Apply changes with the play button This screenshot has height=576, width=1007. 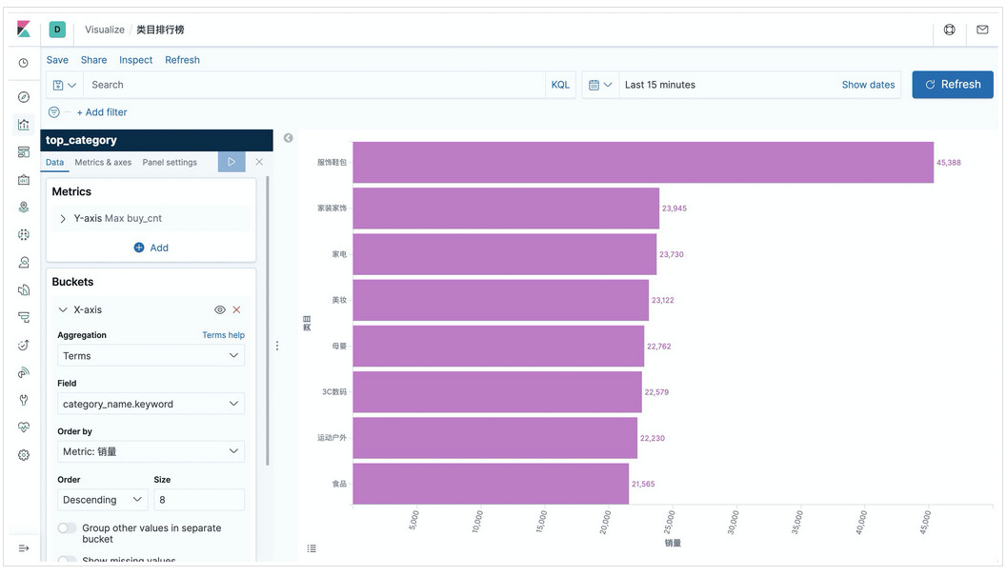tap(232, 162)
